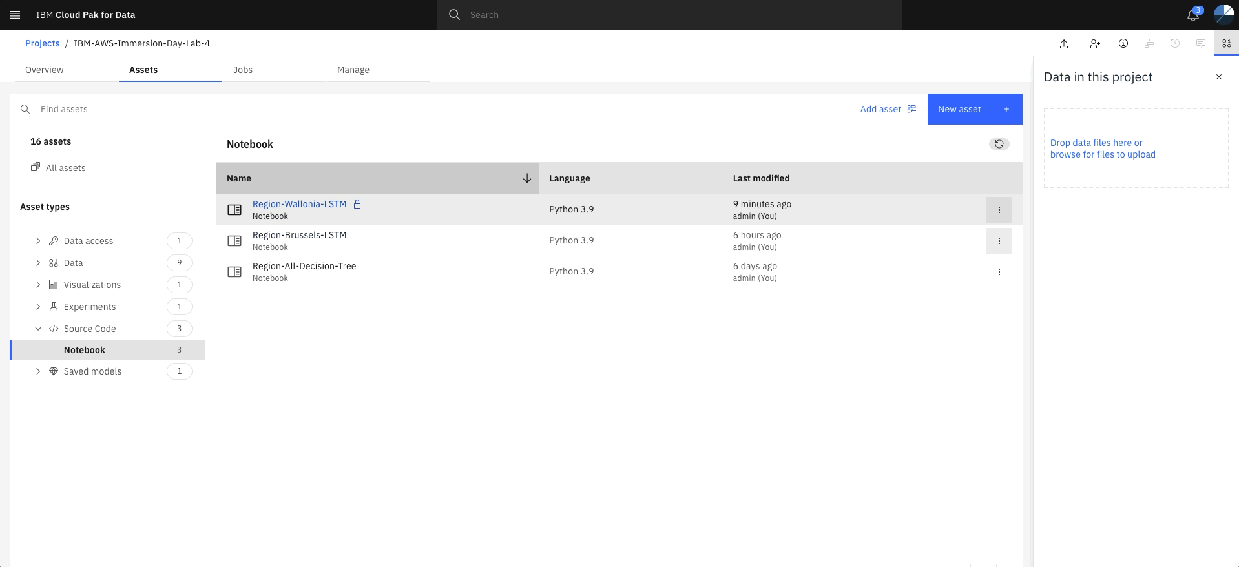Click the '6 days ago' modified cell

pos(755,266)
